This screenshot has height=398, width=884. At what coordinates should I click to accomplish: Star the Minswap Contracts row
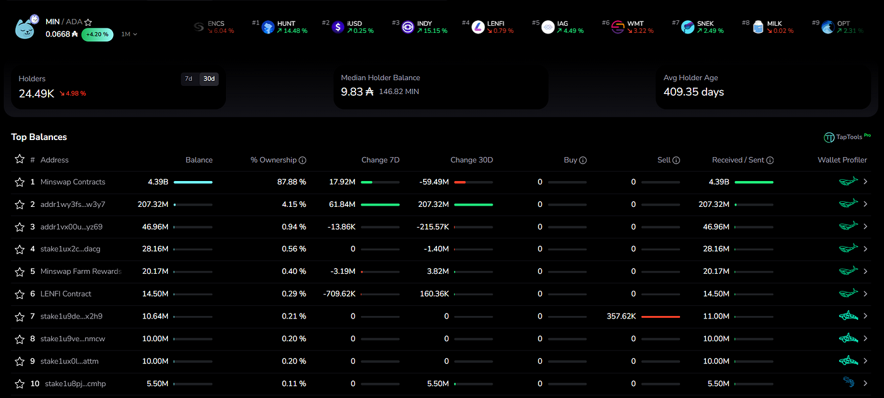(20, 182)
